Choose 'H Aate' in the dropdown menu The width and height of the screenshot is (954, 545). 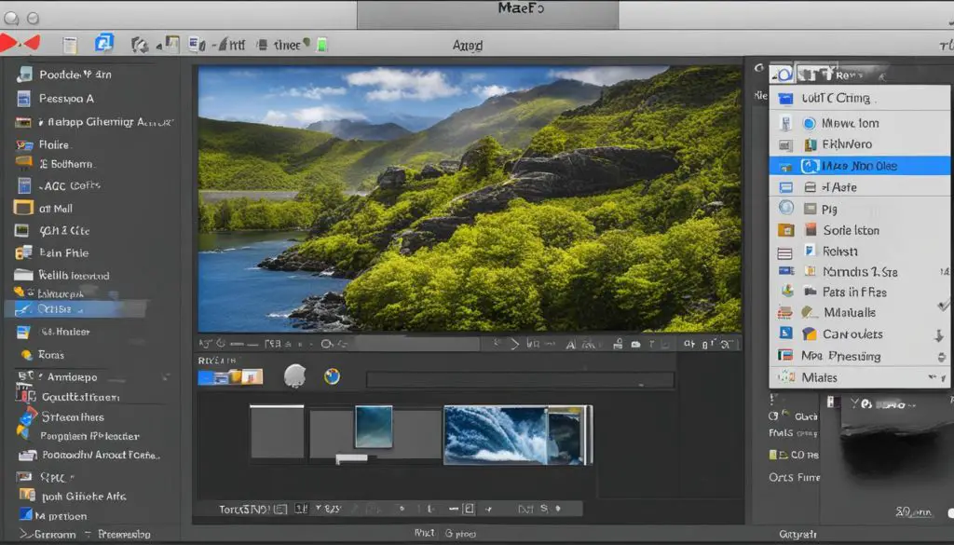click(859, 187)
